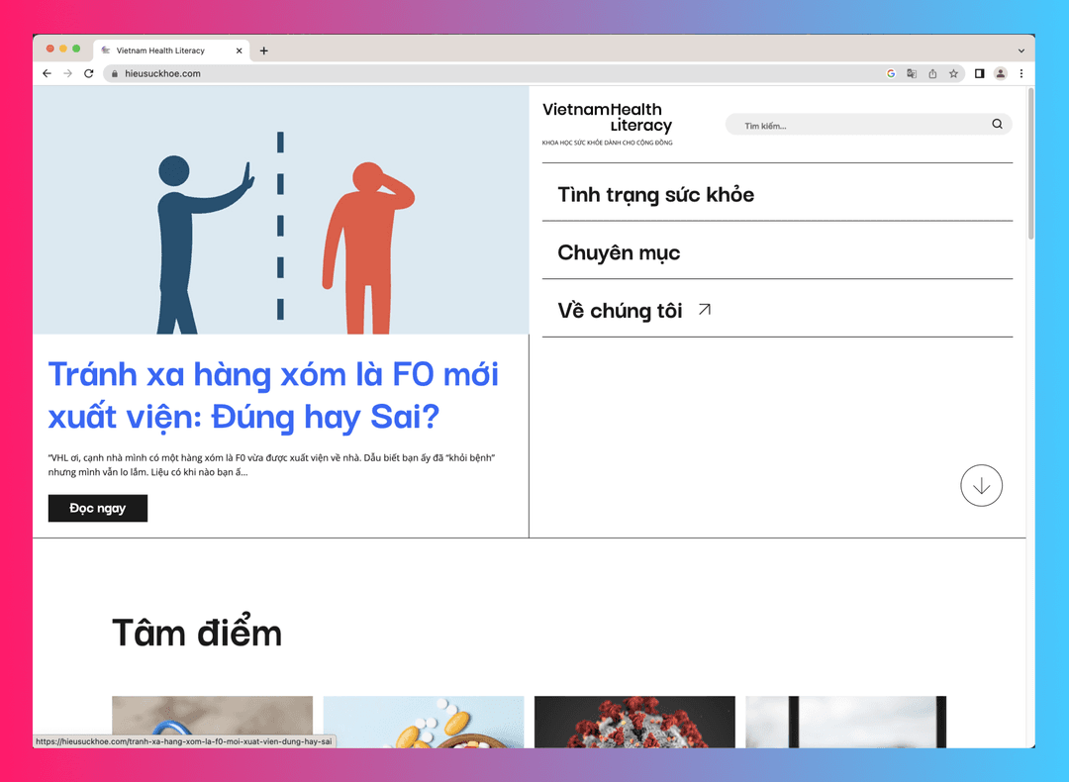Open the external link arrow beside Về chúng tôi
The image size is (1069, 782).
(704, 309)
